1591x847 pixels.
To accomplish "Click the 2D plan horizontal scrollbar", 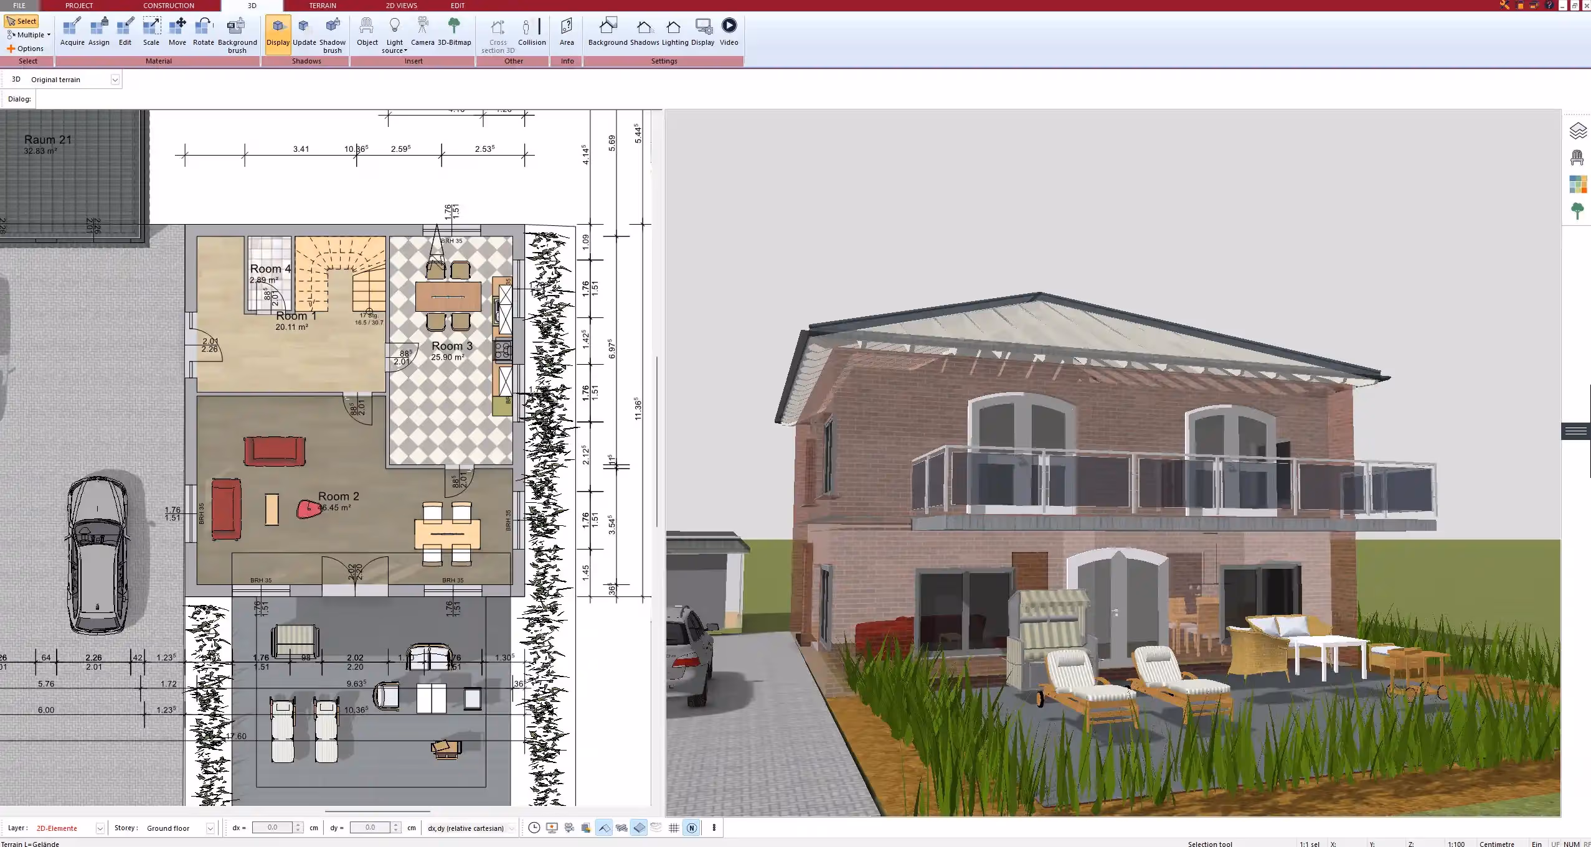I will [377, 812].
